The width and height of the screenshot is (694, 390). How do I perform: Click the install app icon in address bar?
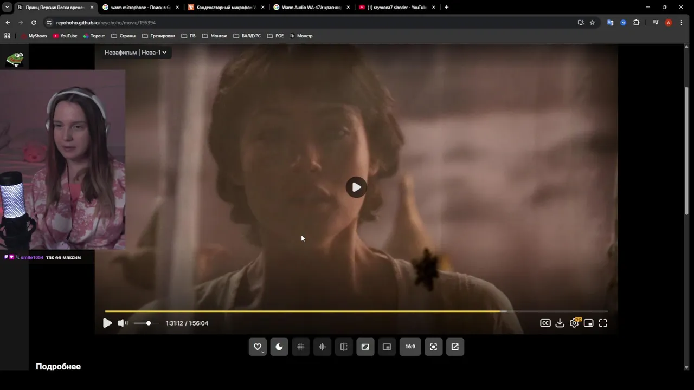[580, 23]
